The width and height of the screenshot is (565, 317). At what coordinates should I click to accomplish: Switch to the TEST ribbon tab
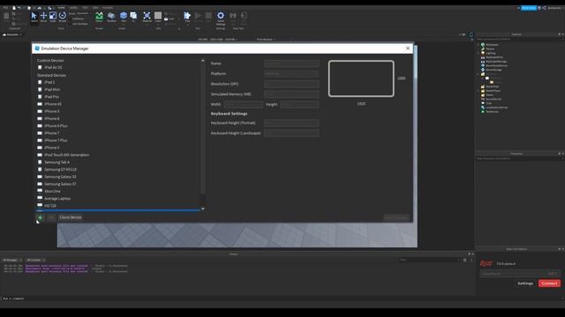[x=85, y=8]
